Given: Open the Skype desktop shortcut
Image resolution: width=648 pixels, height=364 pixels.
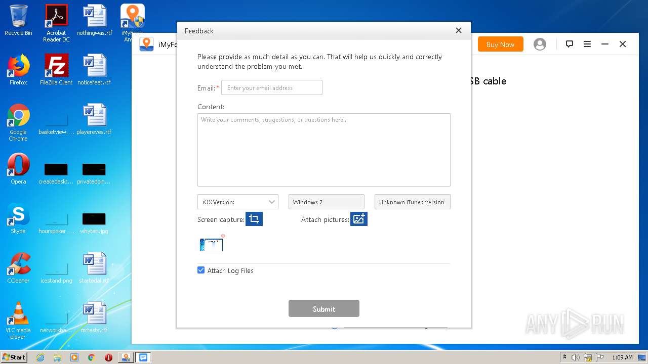Looking at the screenshot, I should [18, 218].
